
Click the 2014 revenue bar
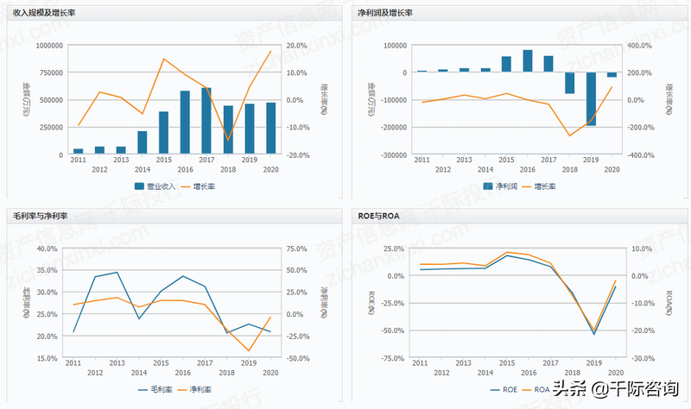click(143, 142)
